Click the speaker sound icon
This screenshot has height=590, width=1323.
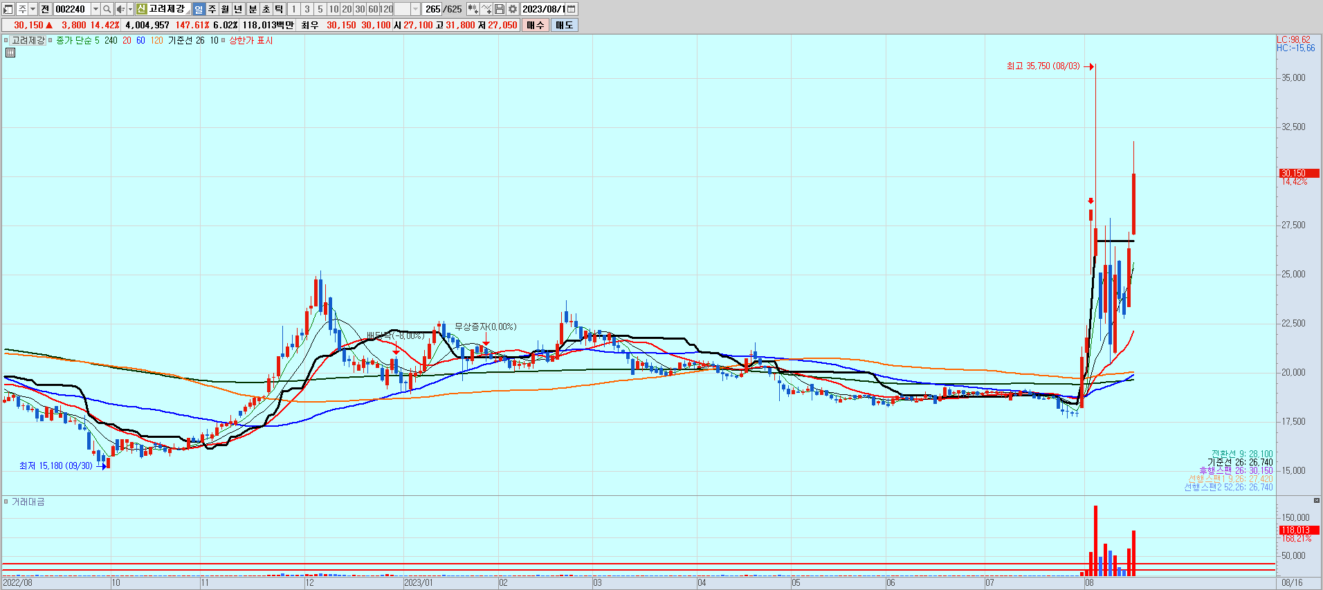click(120, 9)
